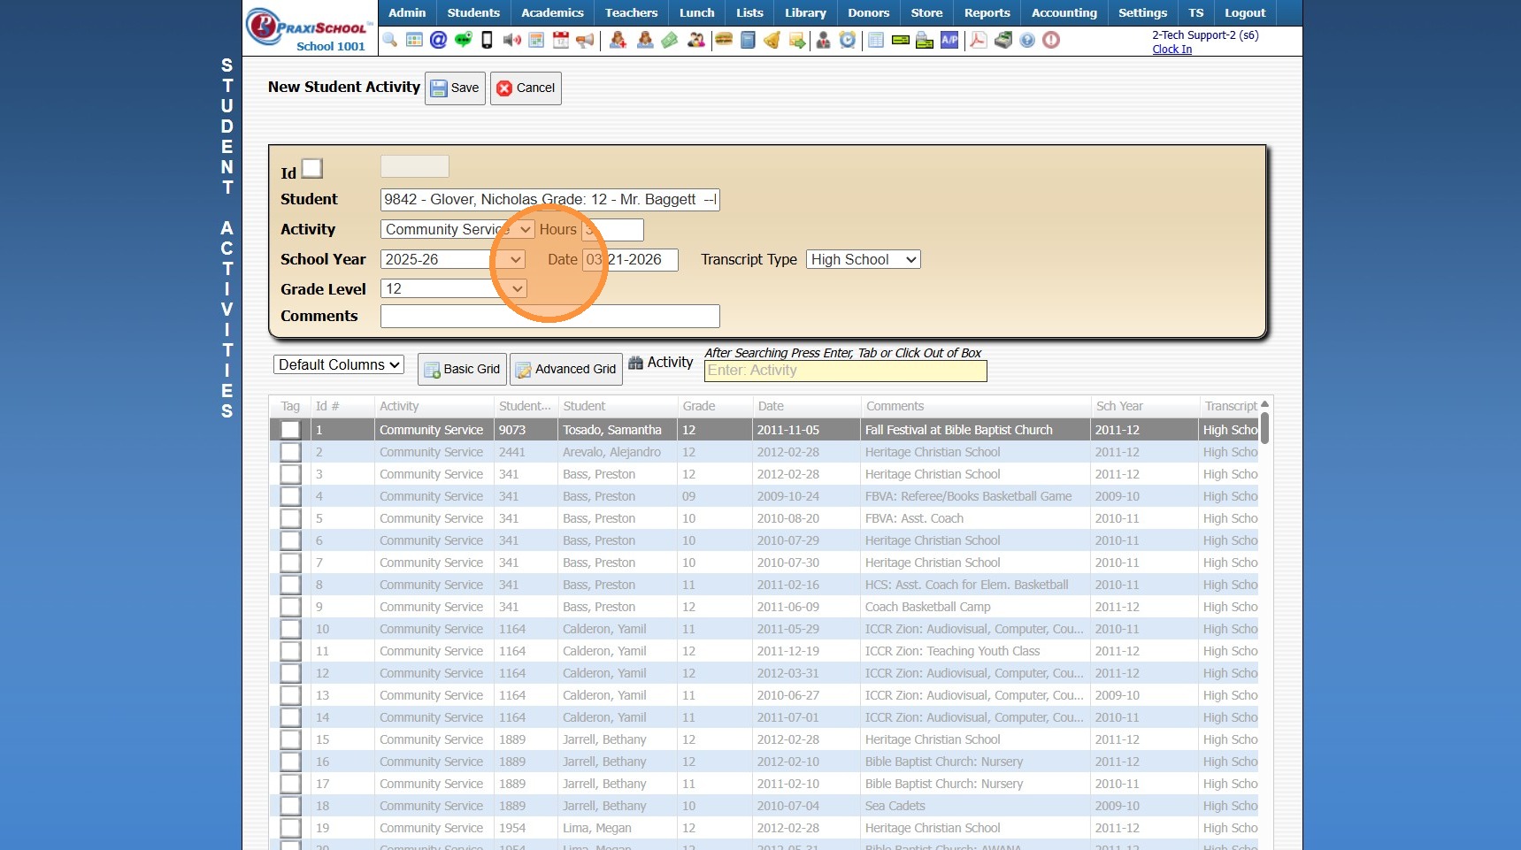The height and width of the screenshot is (850, 1521).
Task: Click the hamburger lunch icon
Action: coord(724,40)
